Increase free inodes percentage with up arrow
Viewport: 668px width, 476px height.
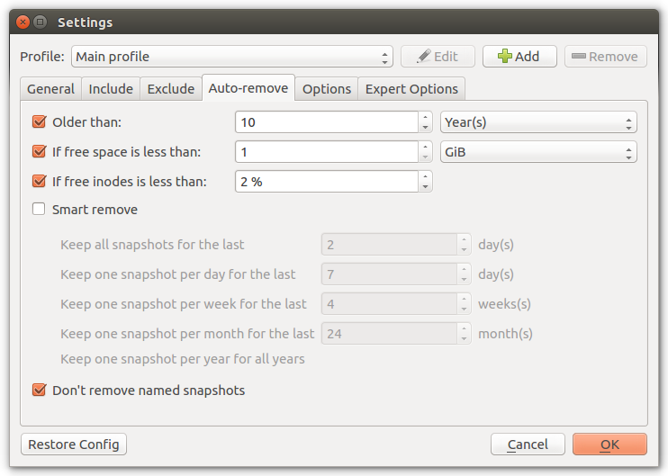point(425,176)
